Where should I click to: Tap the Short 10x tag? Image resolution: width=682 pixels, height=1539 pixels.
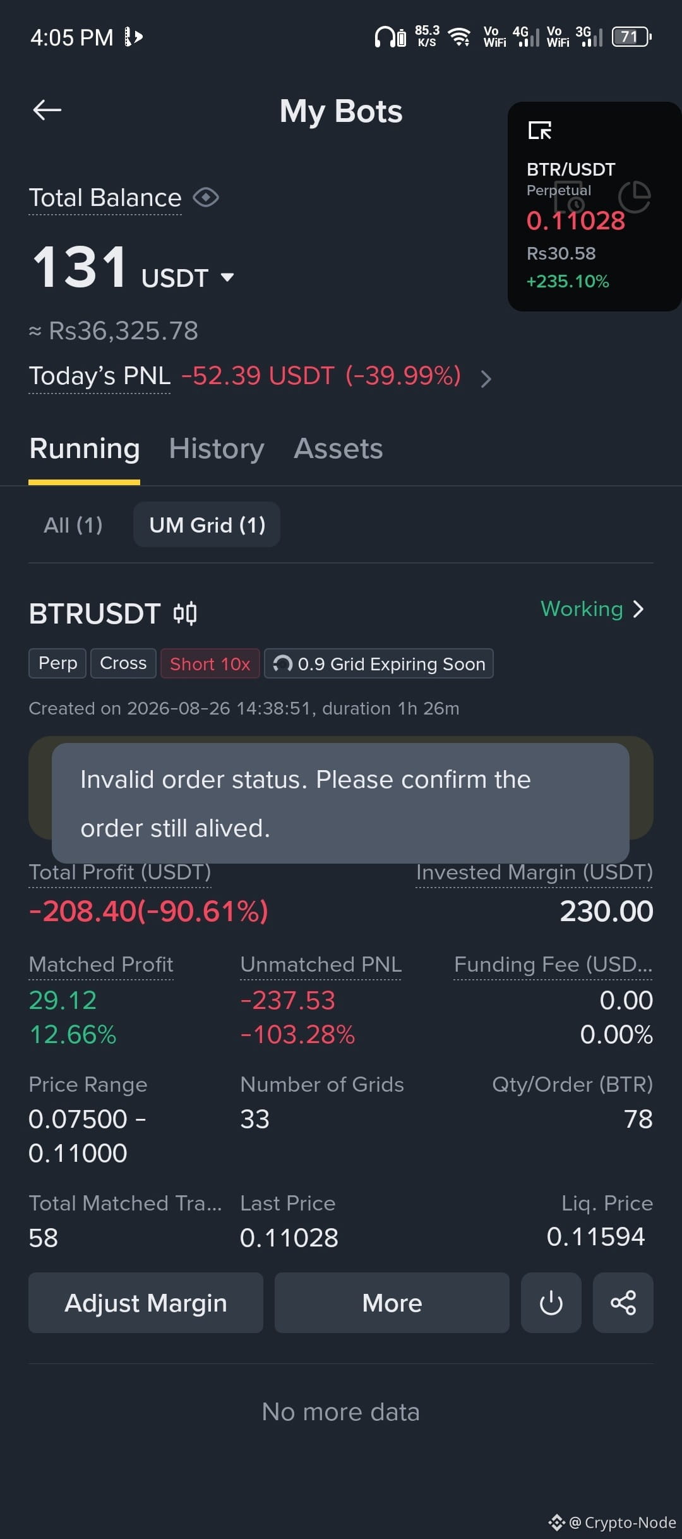tap(210, 663)
